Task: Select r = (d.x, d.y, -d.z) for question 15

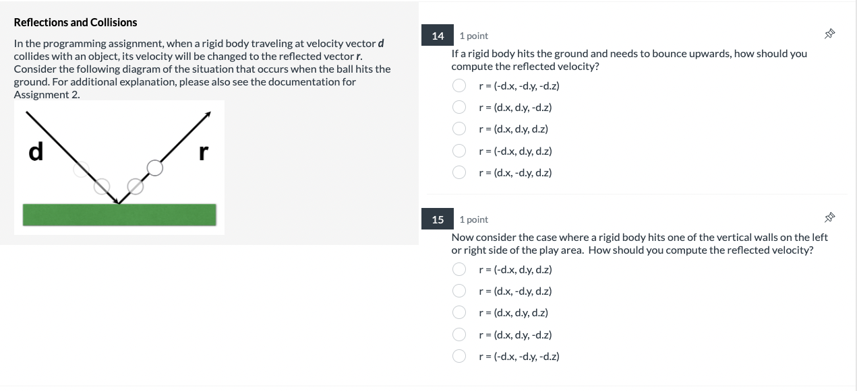Action: tap(459, 334)
